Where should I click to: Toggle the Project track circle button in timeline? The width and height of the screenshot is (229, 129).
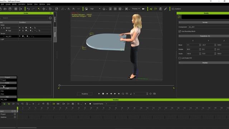(15, 114)
